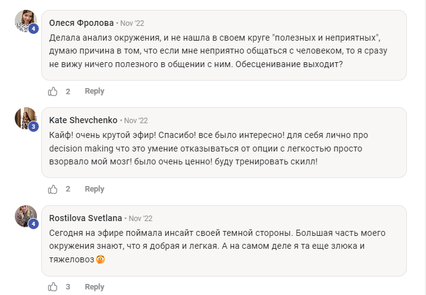Reply to Олеся Фролова's comment
This screenshot has width=426, height=295.
94,91
